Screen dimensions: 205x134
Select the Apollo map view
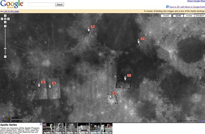pyautogui.click(x=178, y=16)
